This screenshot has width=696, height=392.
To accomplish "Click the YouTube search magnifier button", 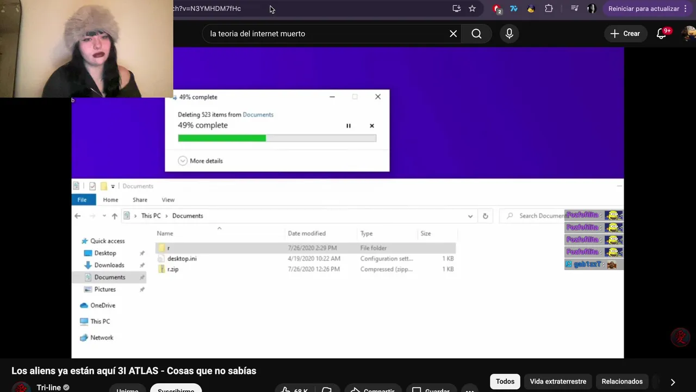I will point(476,34).
